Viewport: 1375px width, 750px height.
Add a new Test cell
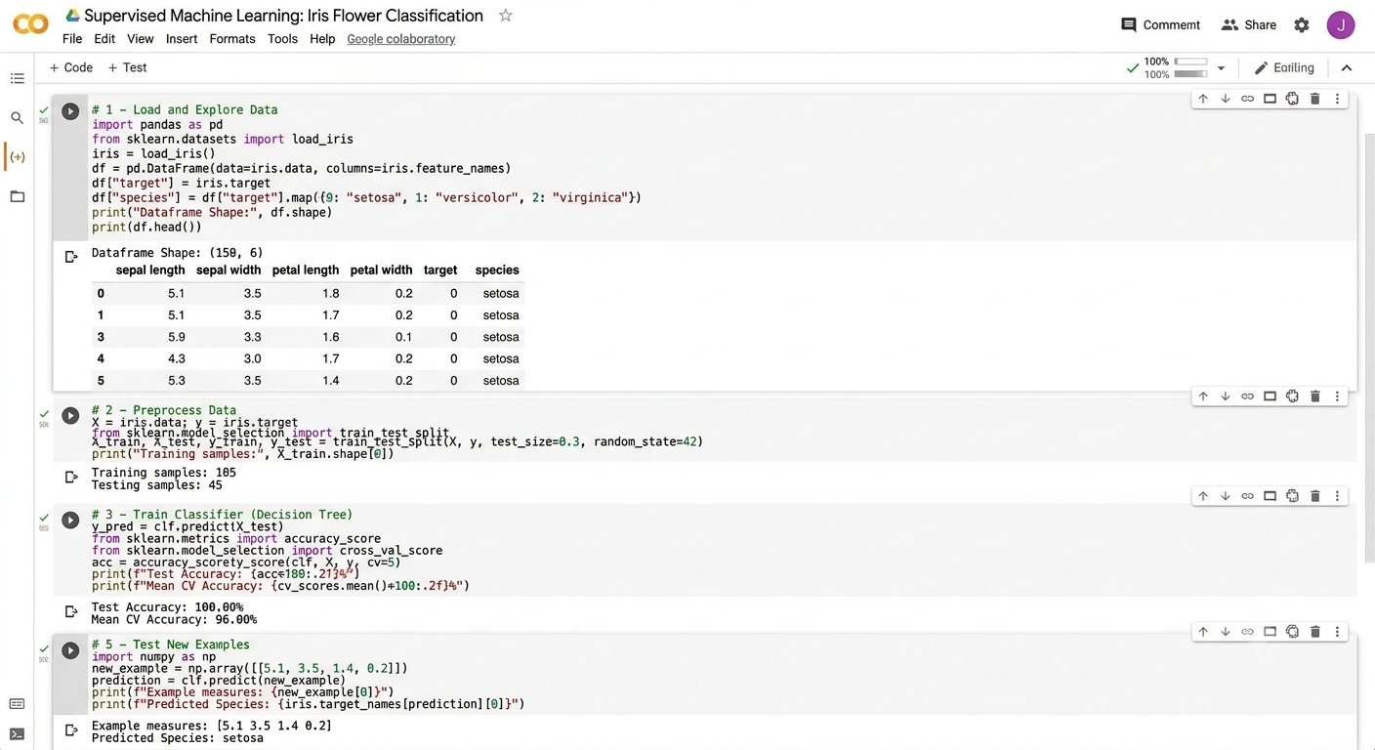point(127,67)
